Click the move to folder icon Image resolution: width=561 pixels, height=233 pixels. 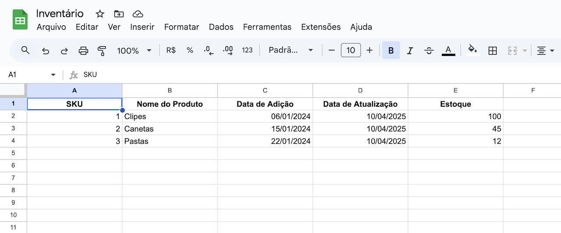point(118,14)
